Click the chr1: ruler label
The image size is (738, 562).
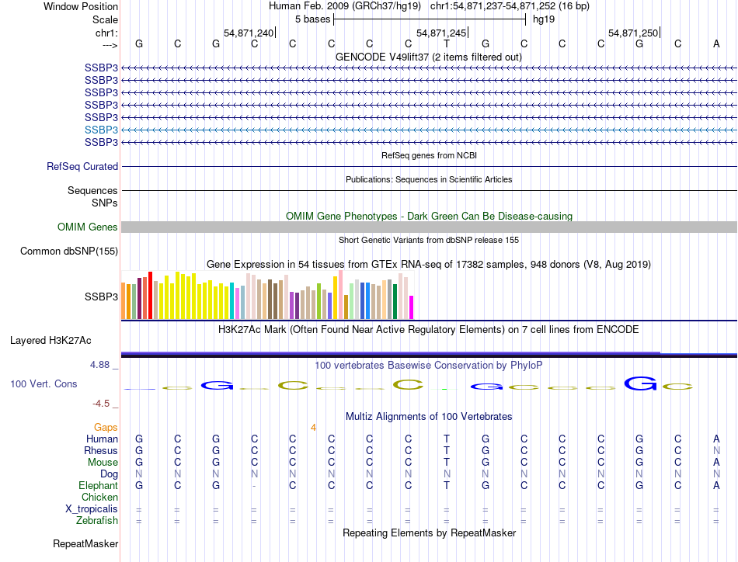coord(106,33)
